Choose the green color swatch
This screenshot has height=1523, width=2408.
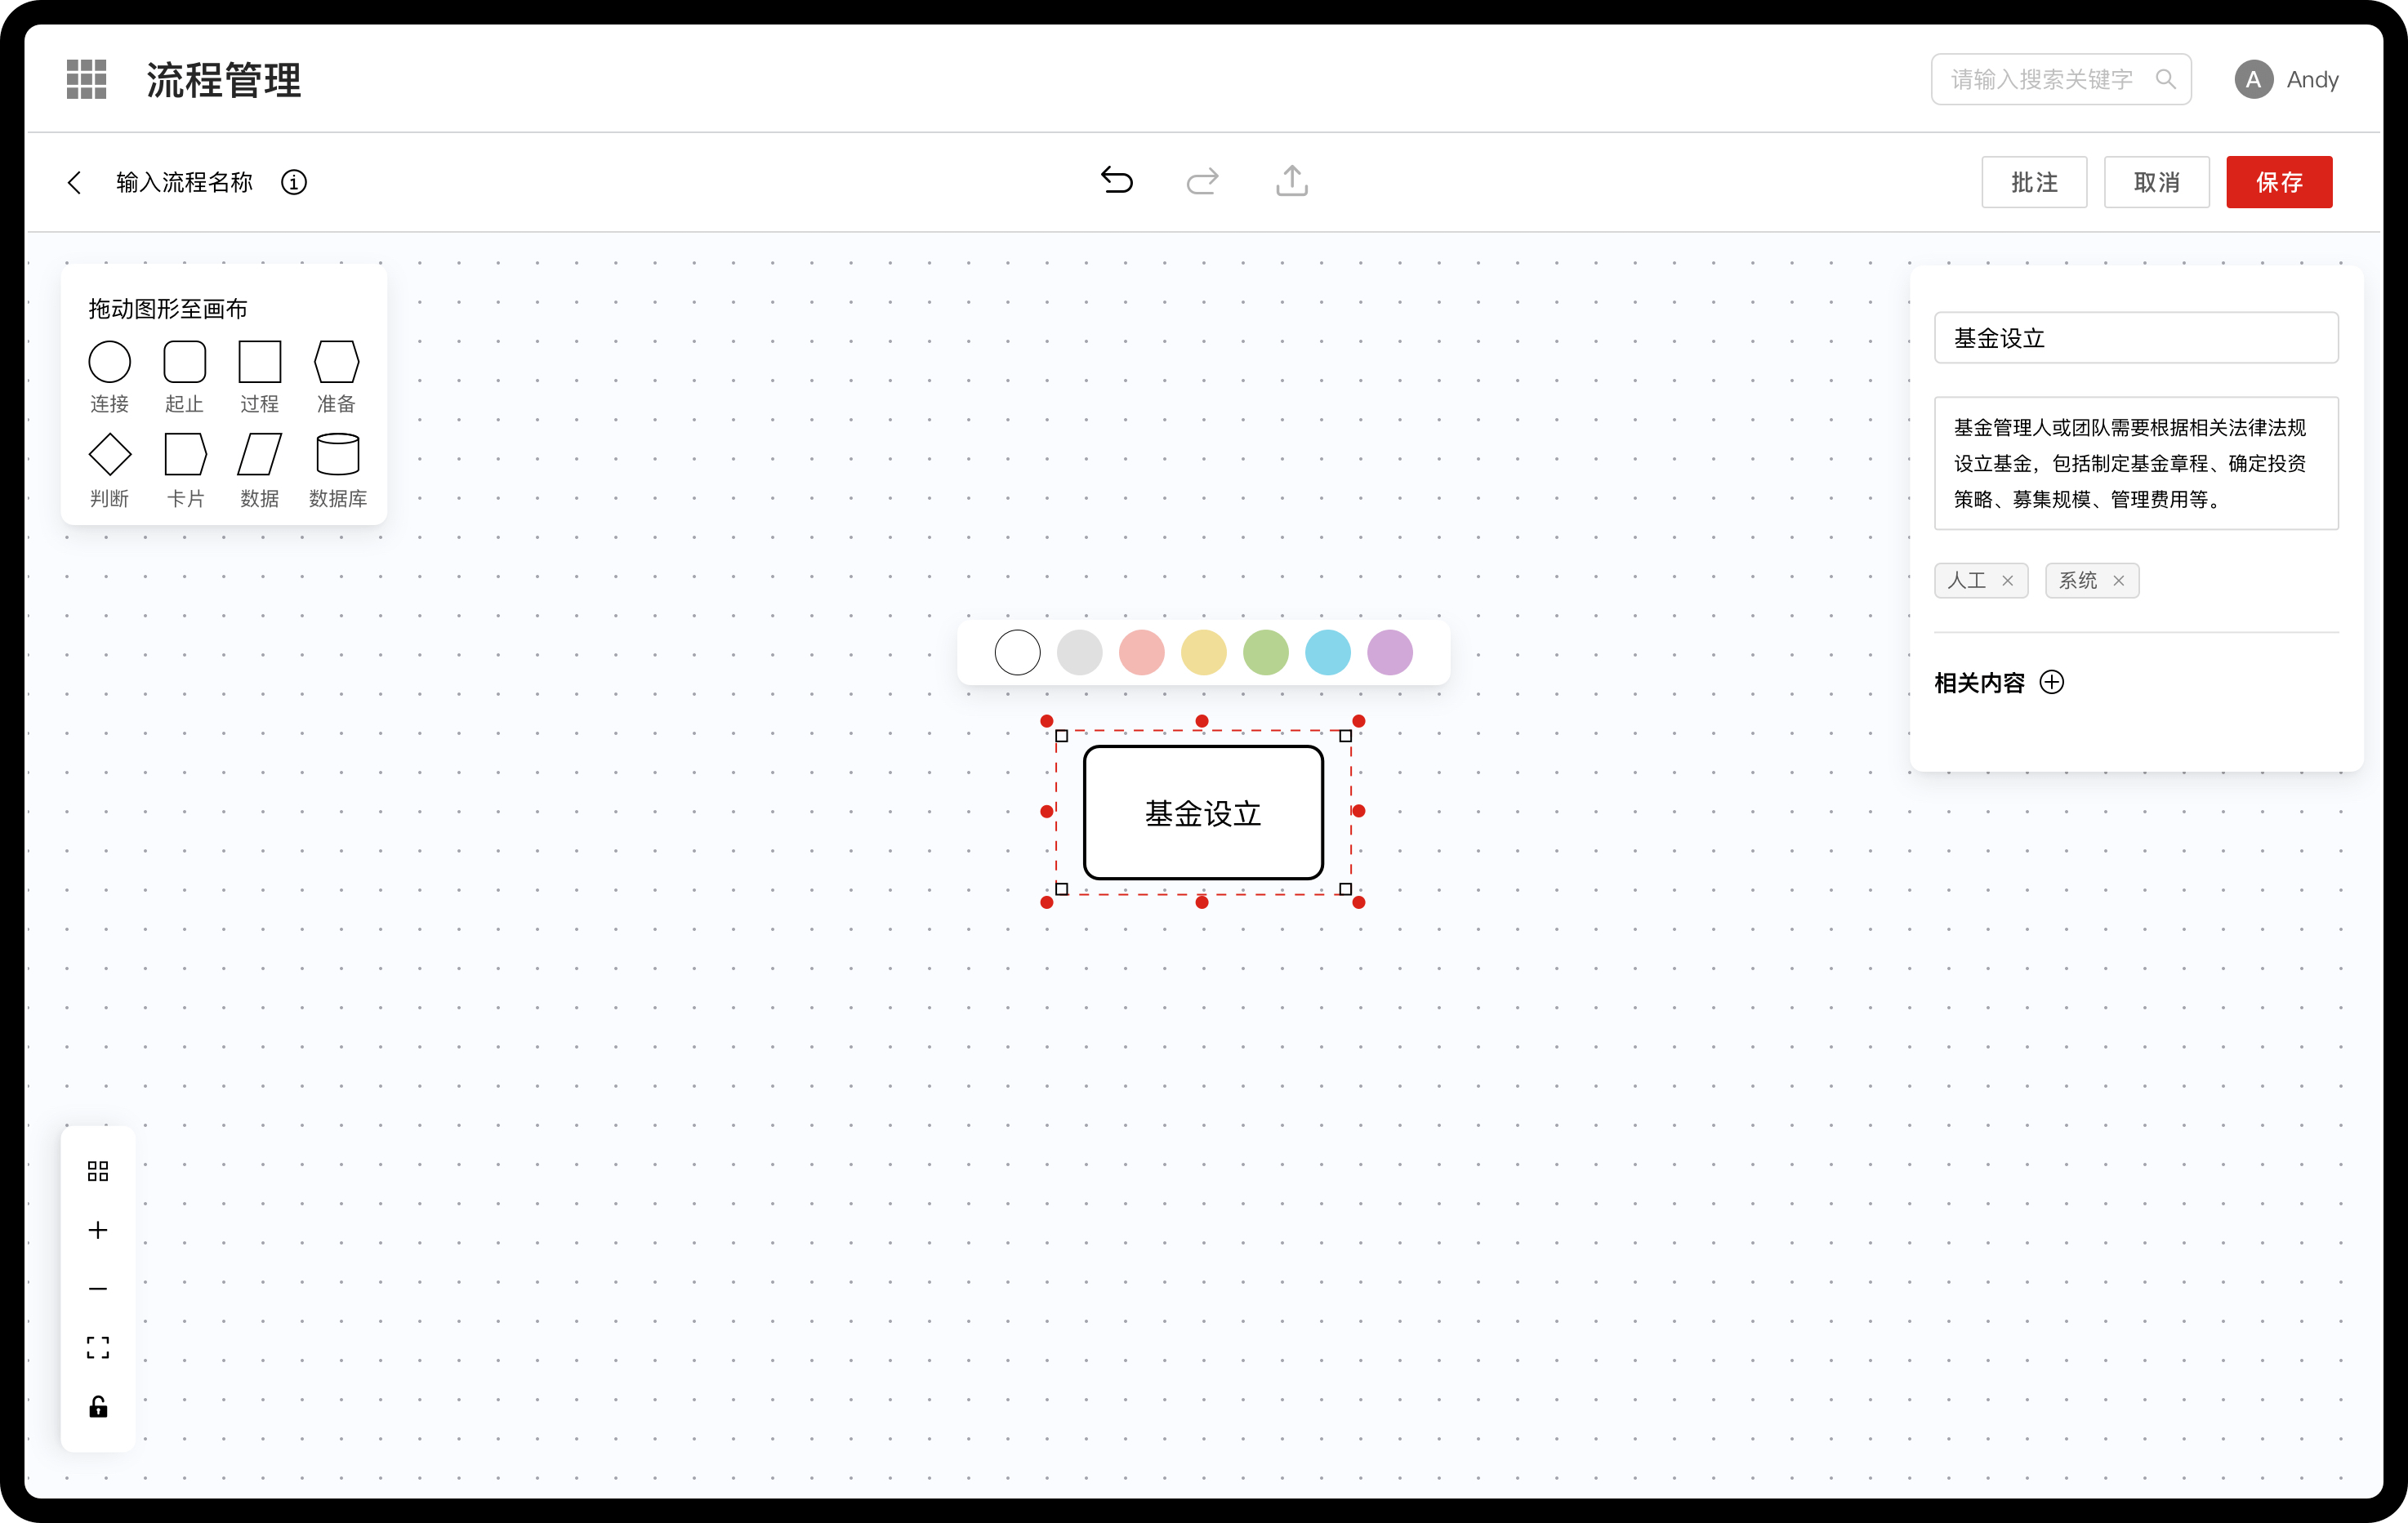click(x=1266, y=653)
